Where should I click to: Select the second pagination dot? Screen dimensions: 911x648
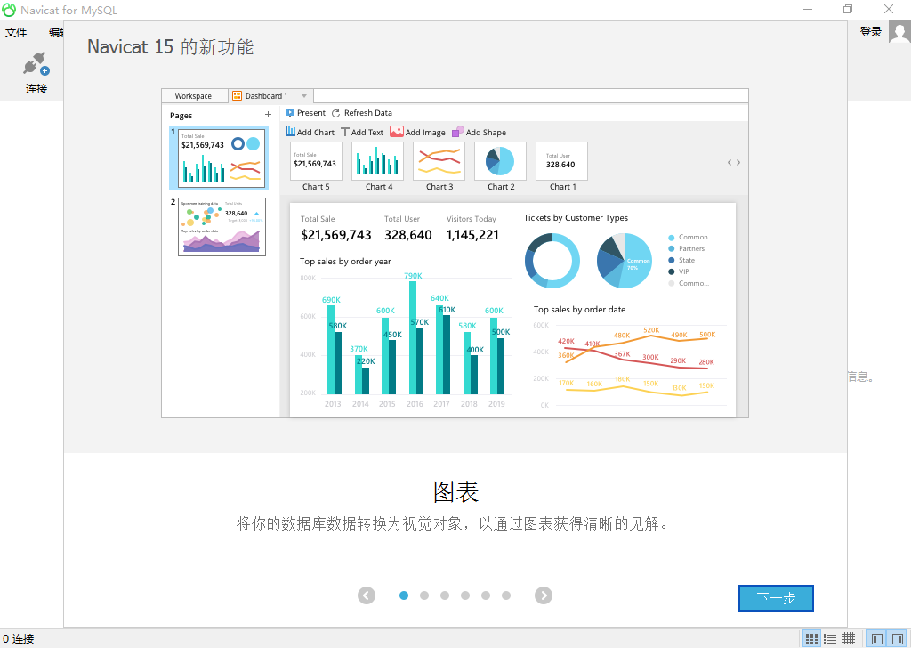coord(424,595)
